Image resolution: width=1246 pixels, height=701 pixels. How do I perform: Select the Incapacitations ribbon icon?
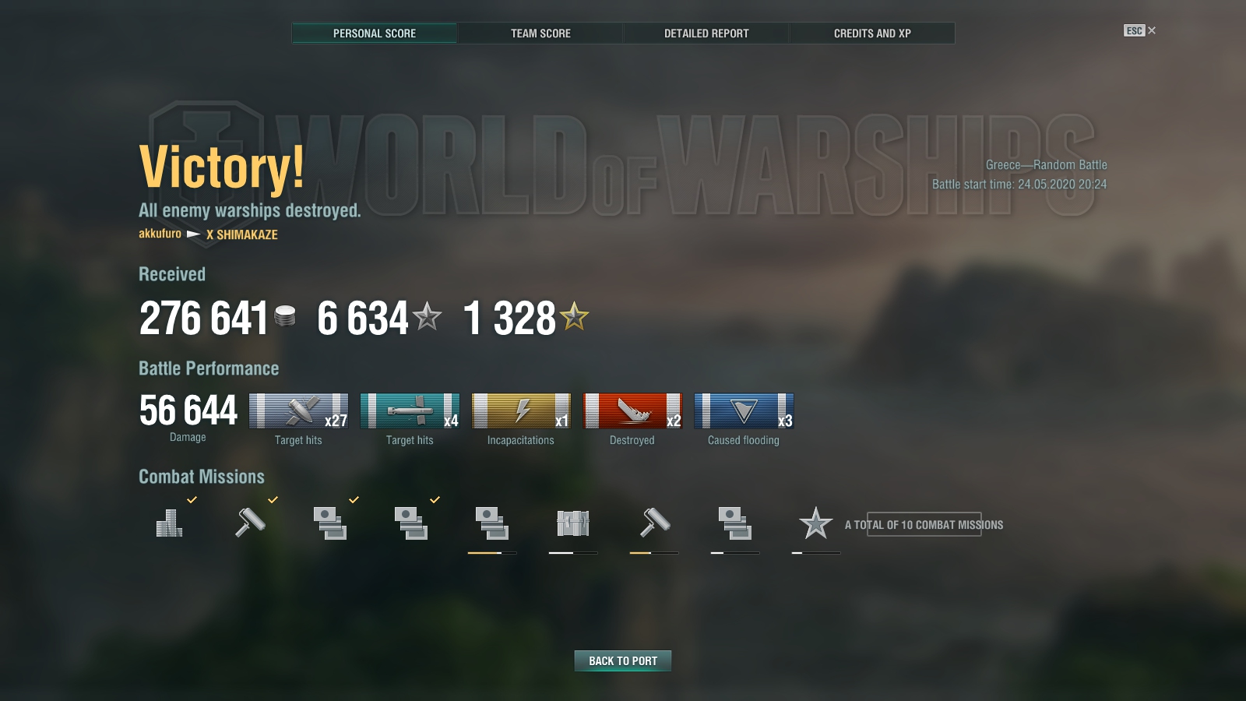pos(521,410)
